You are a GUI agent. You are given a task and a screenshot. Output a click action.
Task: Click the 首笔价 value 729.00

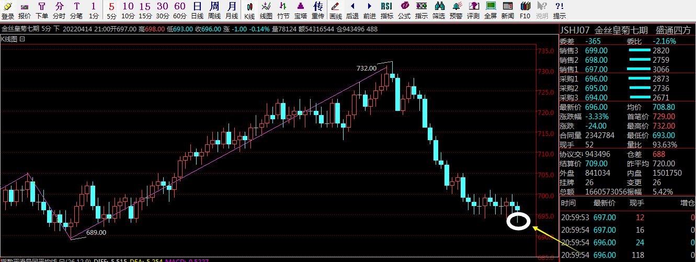664,117
